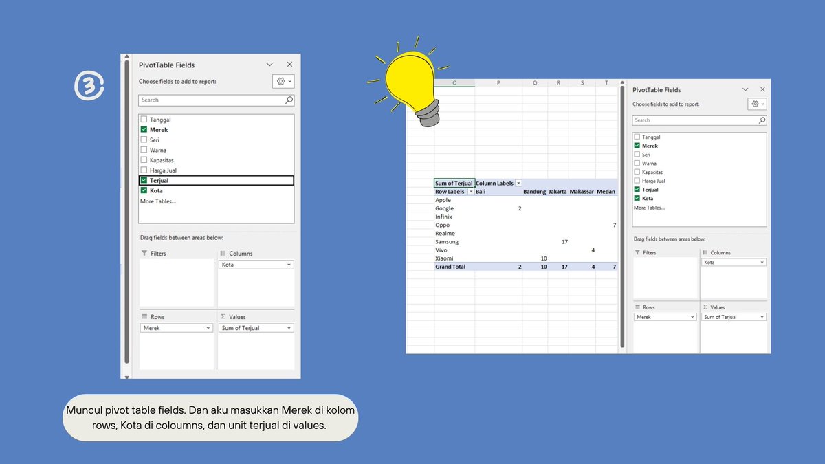Select the Makassar column header cell
The width and height of the screenshot is (825, 464).
(582, 192)
